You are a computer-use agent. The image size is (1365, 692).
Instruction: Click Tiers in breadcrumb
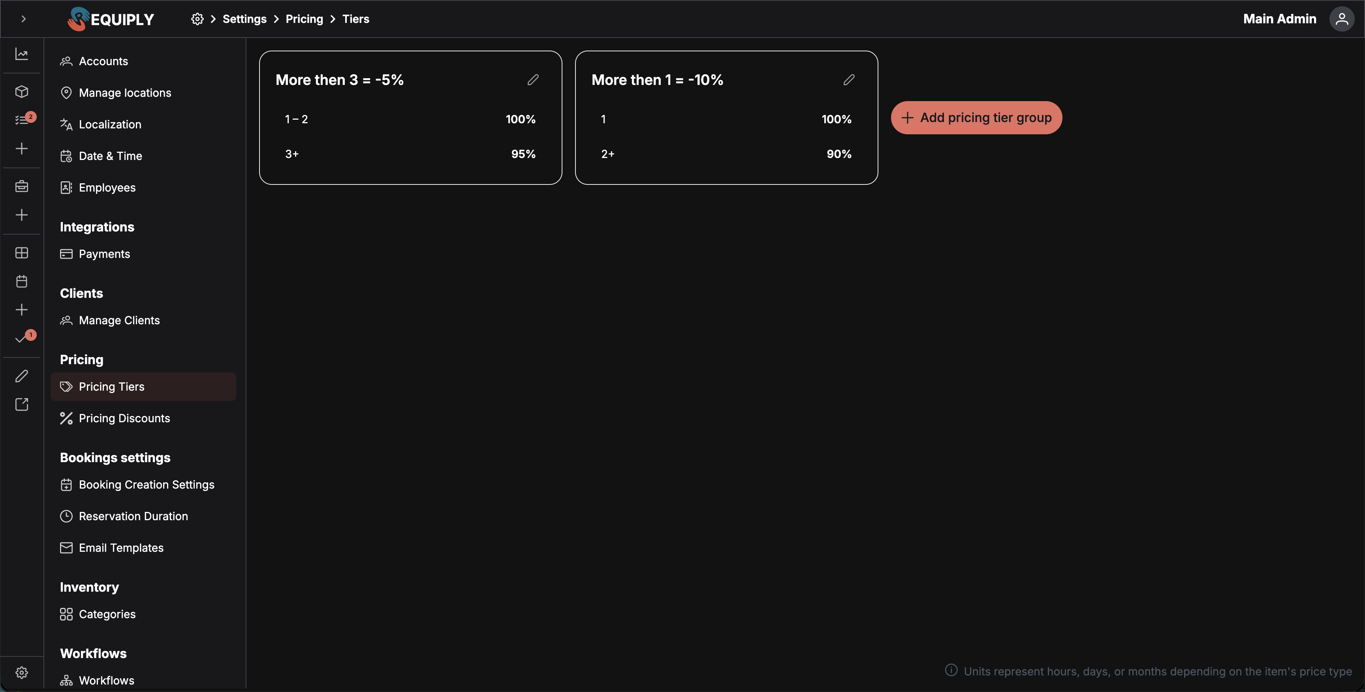[355, 19]
